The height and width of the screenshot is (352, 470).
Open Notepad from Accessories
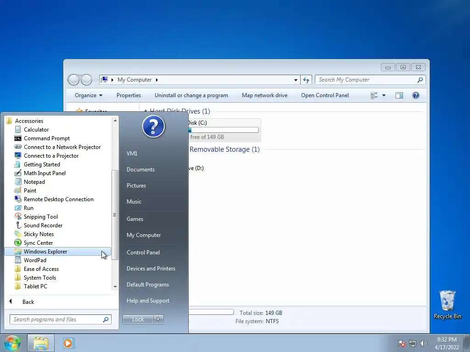pos(34,181)
